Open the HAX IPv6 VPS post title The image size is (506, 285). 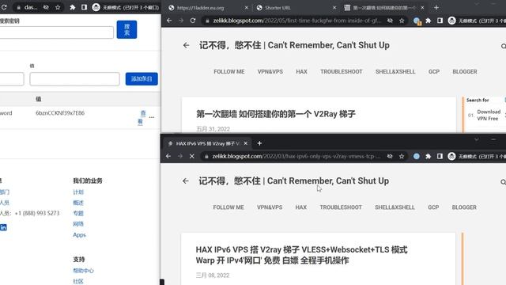coord(301,255)
